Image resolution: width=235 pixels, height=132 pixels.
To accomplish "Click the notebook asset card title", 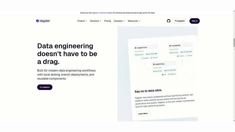I will [x=176, y=45].
